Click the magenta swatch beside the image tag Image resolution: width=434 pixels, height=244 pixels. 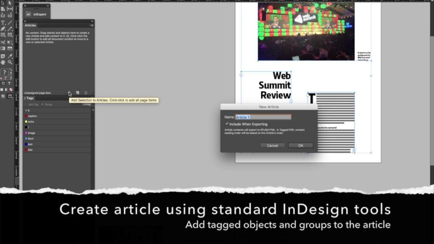click(x=25, y=133)
